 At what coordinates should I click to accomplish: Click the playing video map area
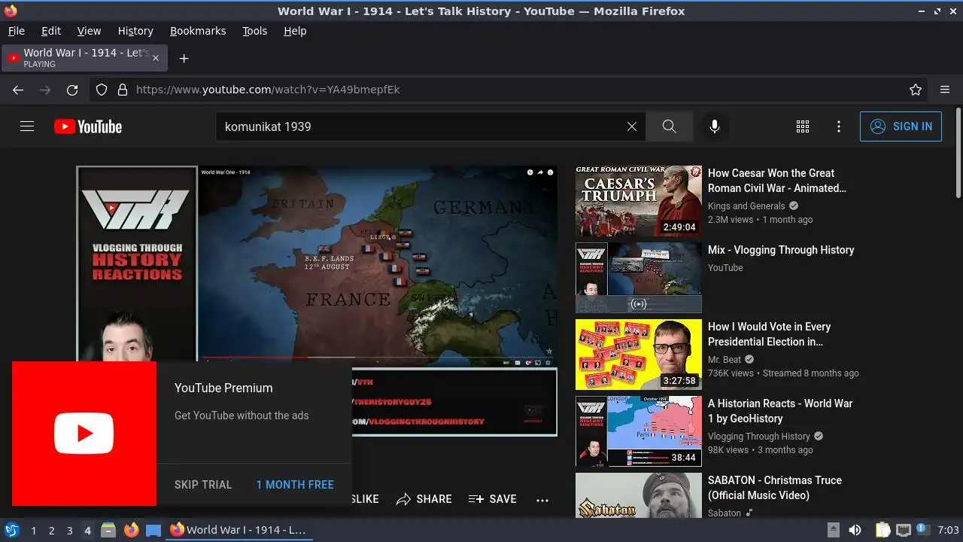coord(376,267)
